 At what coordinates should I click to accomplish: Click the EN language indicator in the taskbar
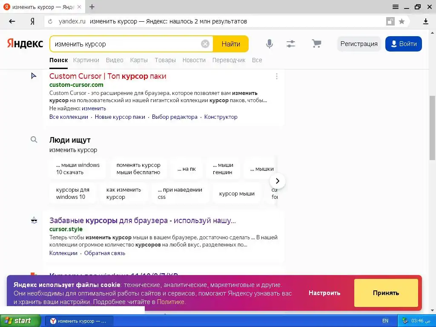(385, 321)
